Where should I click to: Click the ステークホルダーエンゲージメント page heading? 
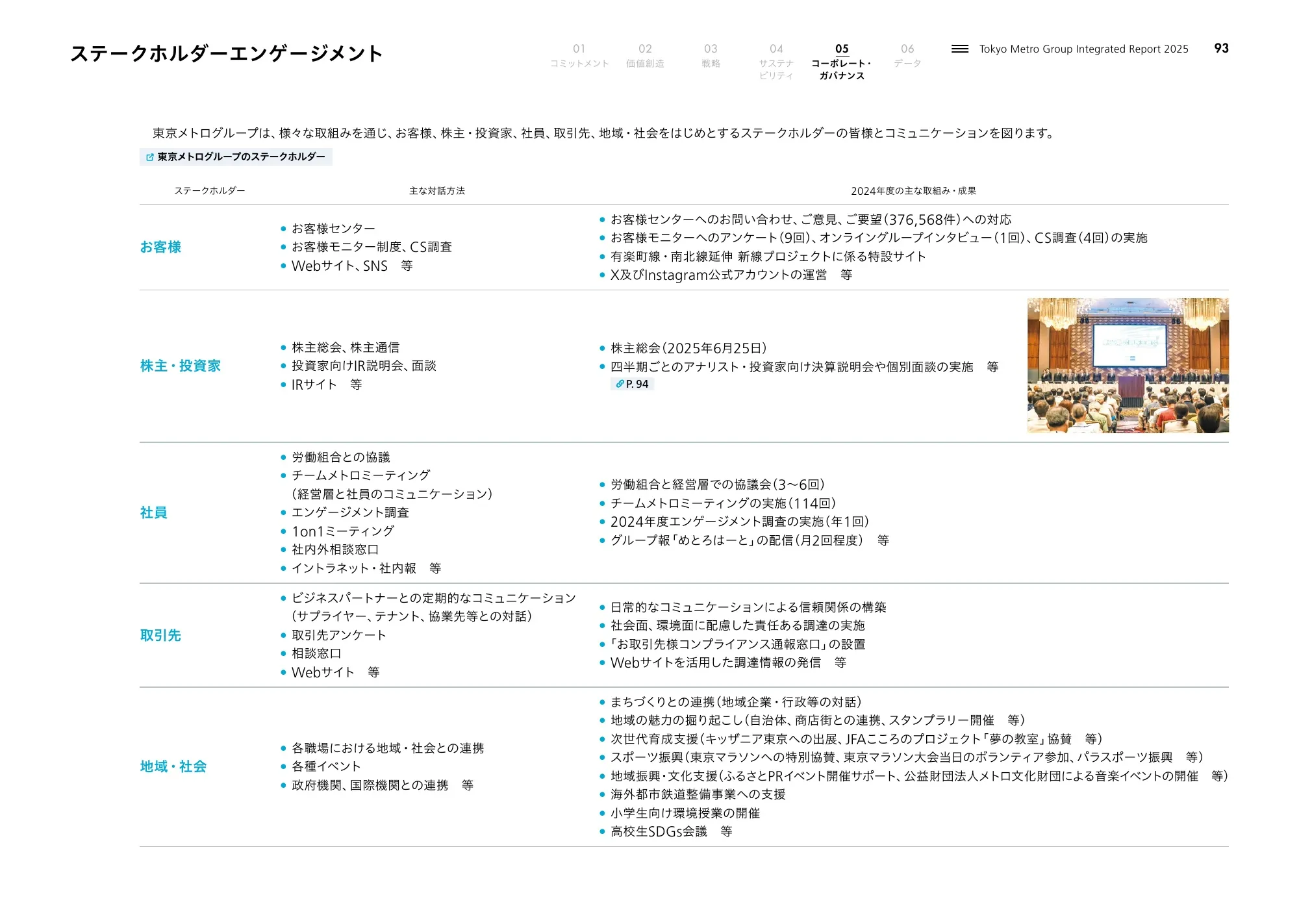pyautogui.click(x=226, y=53)
